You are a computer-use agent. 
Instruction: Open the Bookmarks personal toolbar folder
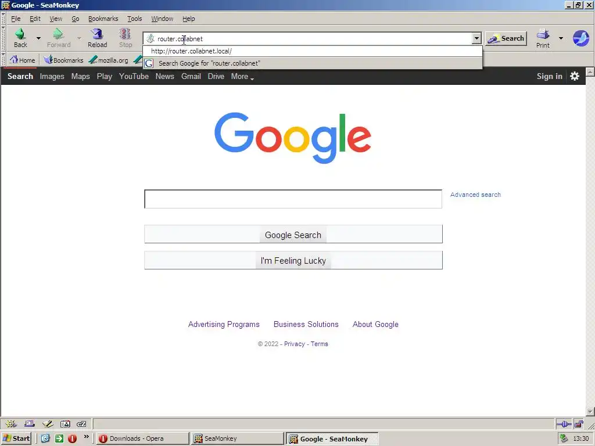click(63, 60)
